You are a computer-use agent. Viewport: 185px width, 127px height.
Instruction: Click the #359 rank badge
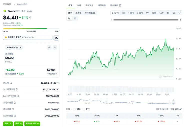click(29, 11)
